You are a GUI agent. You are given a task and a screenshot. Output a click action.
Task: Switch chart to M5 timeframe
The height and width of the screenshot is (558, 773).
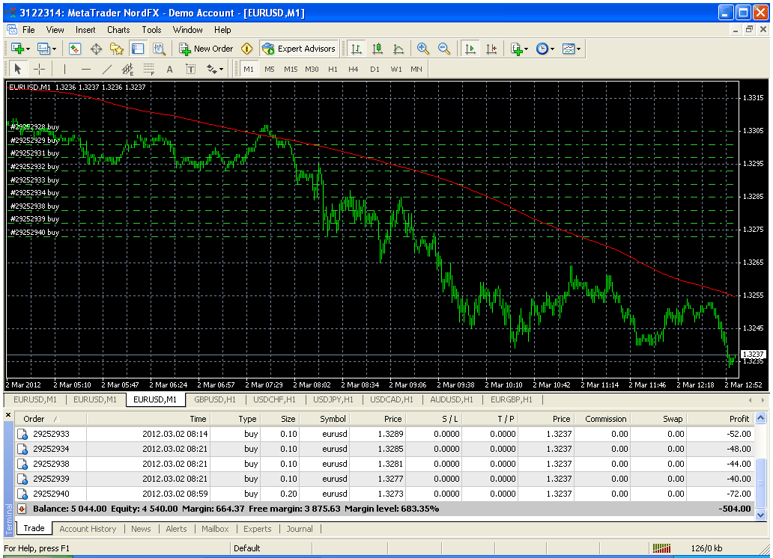click(269, 69)
